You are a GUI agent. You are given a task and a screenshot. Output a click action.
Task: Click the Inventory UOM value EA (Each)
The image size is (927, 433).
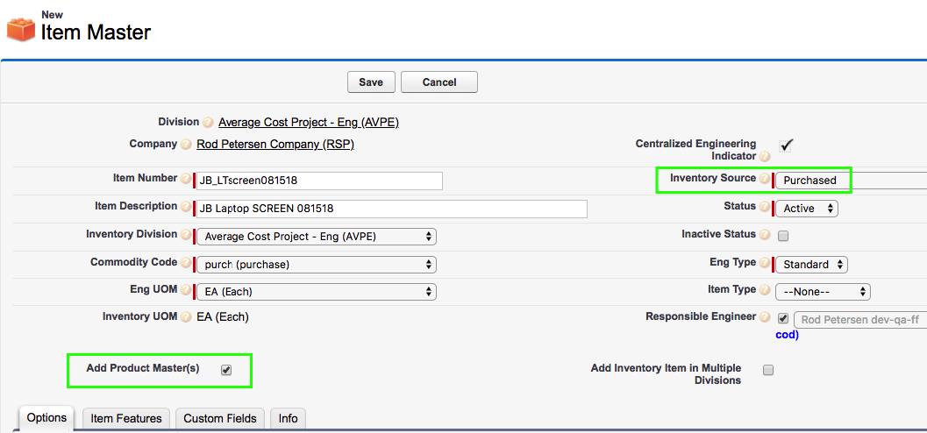pos(223,317)
